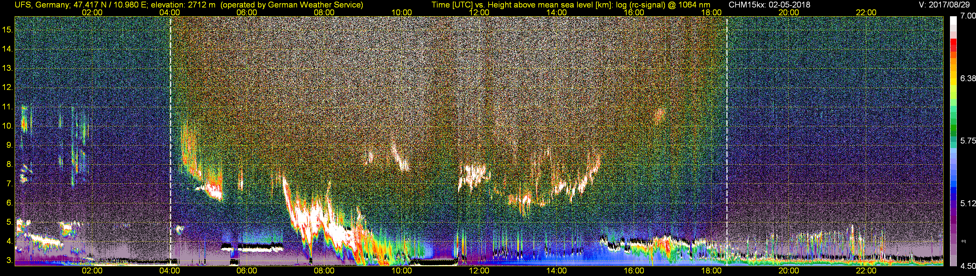Image resolution: width=976 pixels, height=276 pixels.
Task: Click the 06:00 label on the bottom time axis
Action: 247,271
